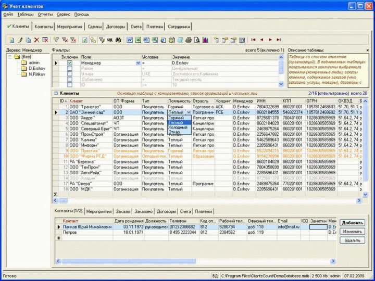Click the Добавить button
Viewport: 375px width, 281px height.
coord(352,223)
